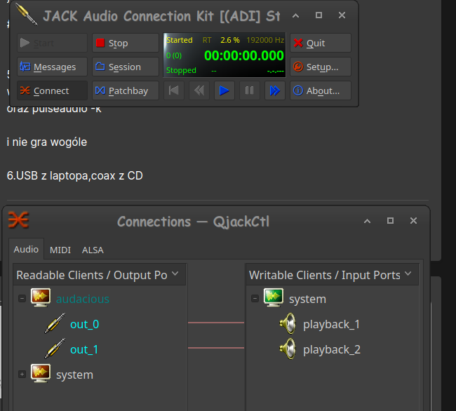Select system under Writable Clients

307,299
